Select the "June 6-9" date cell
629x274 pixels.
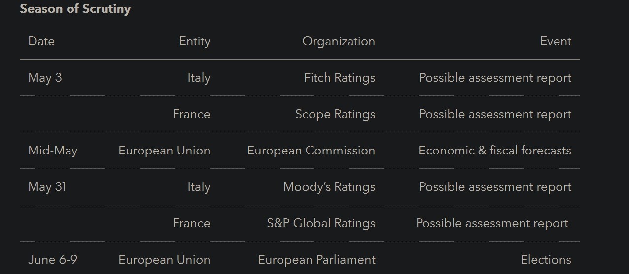[x=53, y=260]
